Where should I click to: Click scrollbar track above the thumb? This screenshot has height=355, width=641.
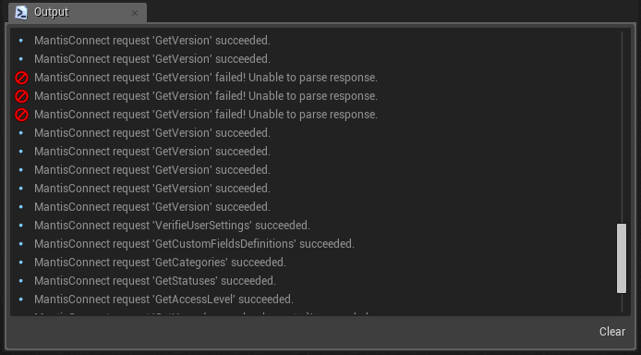point(622,128)
